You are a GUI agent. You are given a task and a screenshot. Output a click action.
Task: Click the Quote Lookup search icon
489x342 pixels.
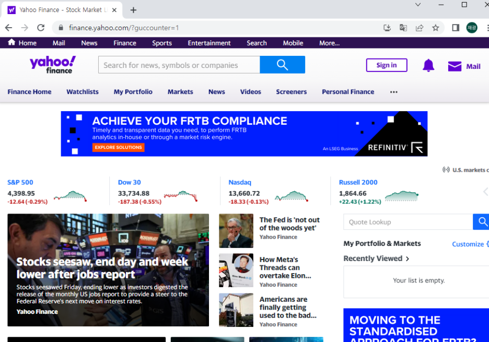[482, 222]
